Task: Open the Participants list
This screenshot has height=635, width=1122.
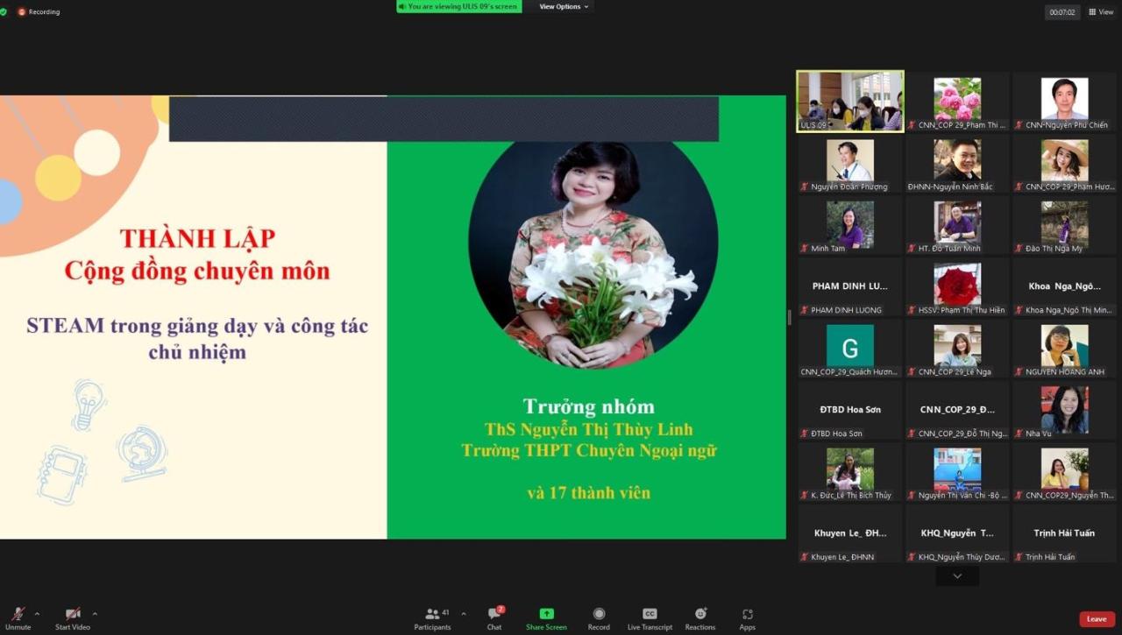Action: click(x=432, y=617)
